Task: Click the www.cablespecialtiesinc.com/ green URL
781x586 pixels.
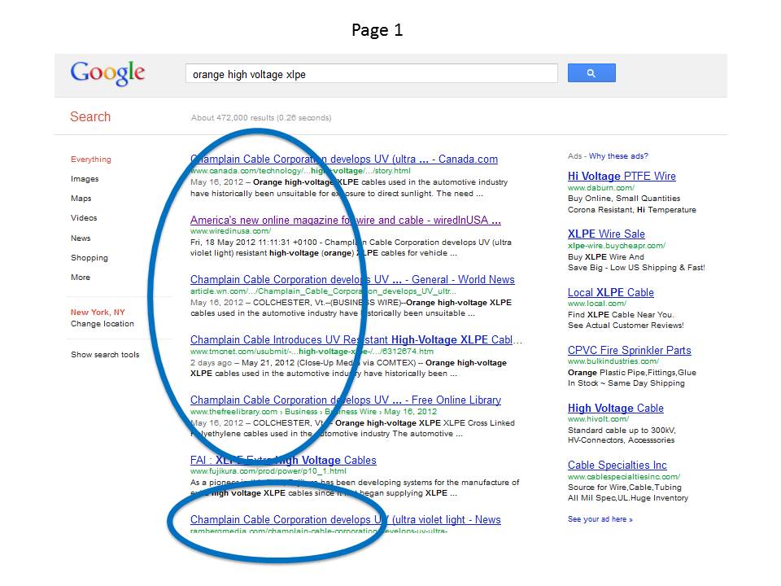Action: point(624,477)
